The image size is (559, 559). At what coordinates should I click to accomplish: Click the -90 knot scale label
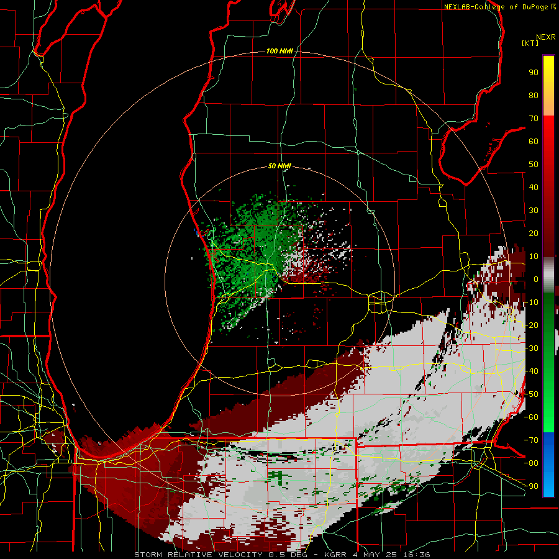531,486
